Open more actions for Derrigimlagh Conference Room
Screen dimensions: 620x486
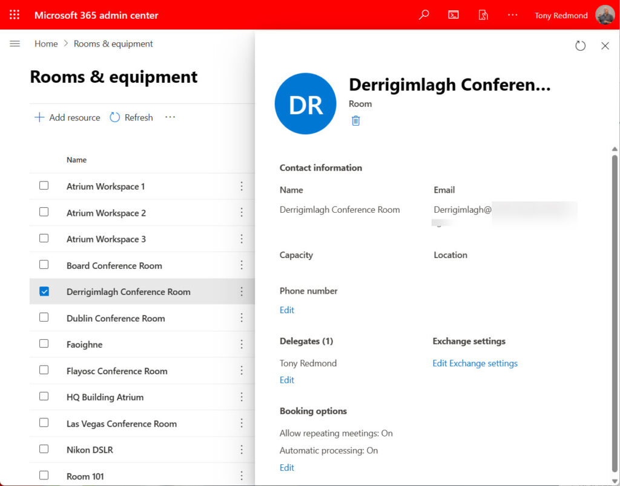[x=242, y=292]
